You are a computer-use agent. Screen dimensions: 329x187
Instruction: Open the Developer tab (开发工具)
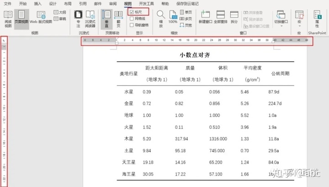click(x=146, y=4)
